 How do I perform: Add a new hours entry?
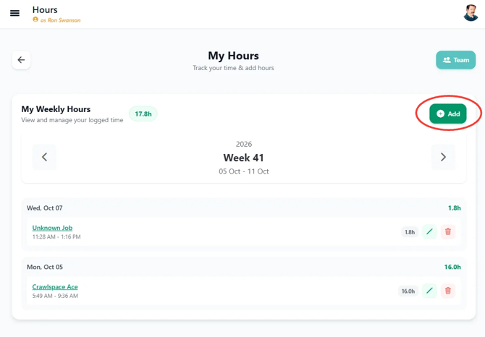447,114
